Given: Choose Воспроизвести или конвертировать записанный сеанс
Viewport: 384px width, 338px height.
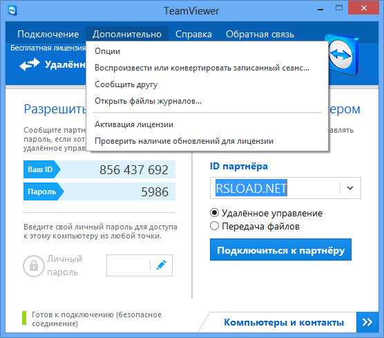Looking at the screenshot, I should [207, 68].
